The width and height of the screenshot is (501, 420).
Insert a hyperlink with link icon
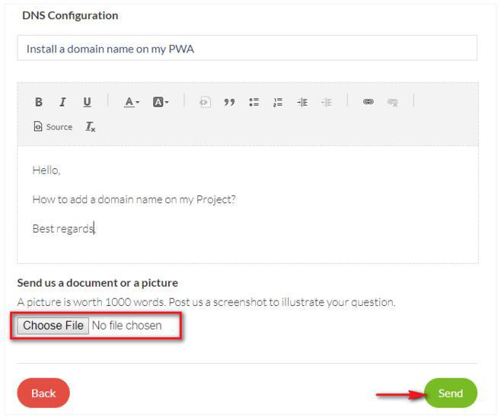pyautogui.click(x=369, y=102)
